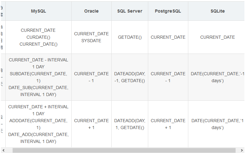Click the MySQL cell containing CURDATE()
The image size is (246, 153).
click(x=38, y=37)
